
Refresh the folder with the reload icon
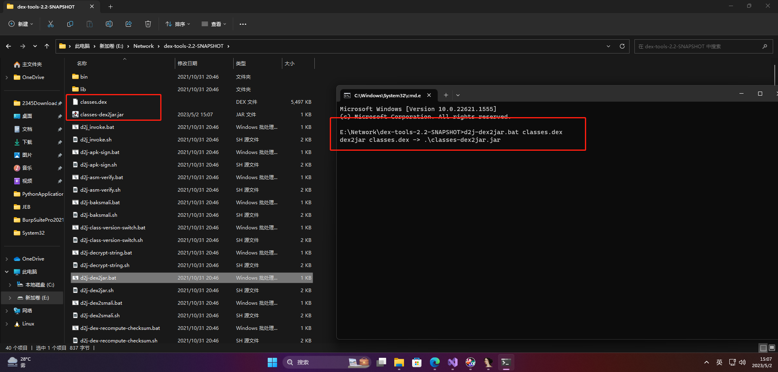(622, 46)
